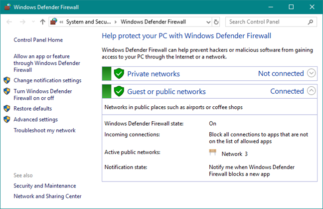
Task: Select the Private networks heading
Action: click(154, 74)
